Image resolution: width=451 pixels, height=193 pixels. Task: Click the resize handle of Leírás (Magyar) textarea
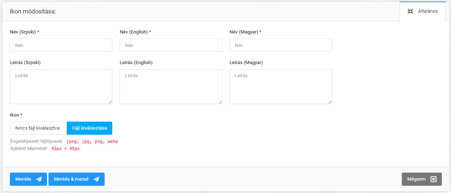[x=330, y=102]
